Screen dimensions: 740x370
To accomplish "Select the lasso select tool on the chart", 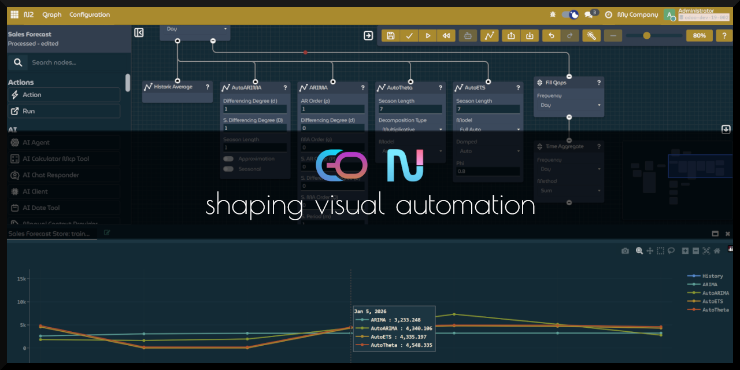I will 671,250.
